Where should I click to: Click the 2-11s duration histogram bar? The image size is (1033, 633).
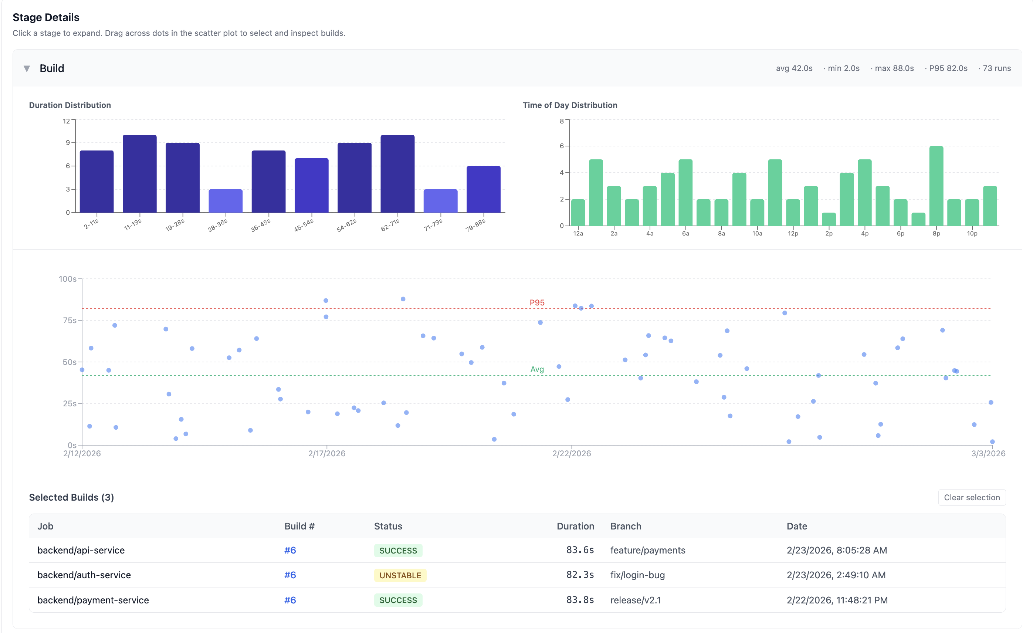click(96, 182)
